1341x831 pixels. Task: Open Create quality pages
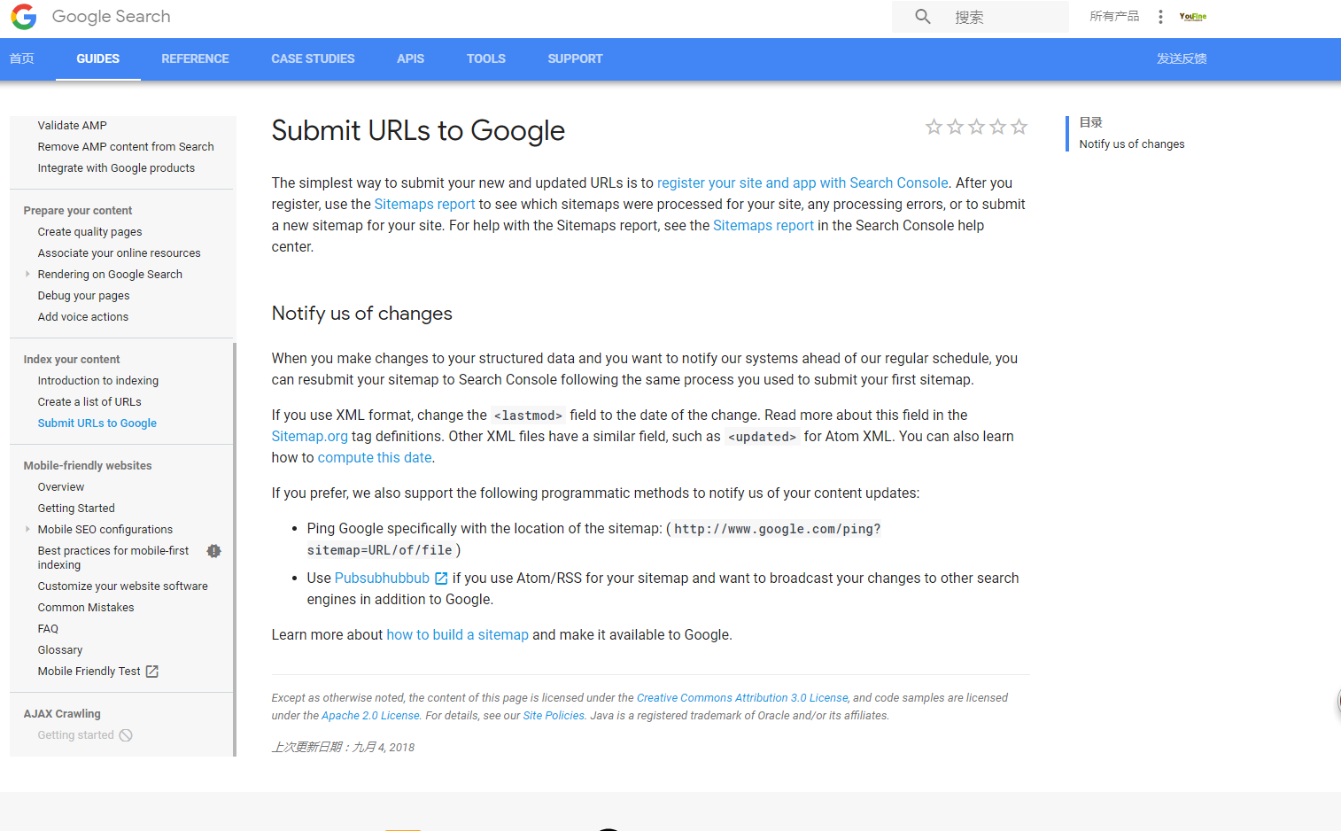pyautogui.click(x=89, y=232)
